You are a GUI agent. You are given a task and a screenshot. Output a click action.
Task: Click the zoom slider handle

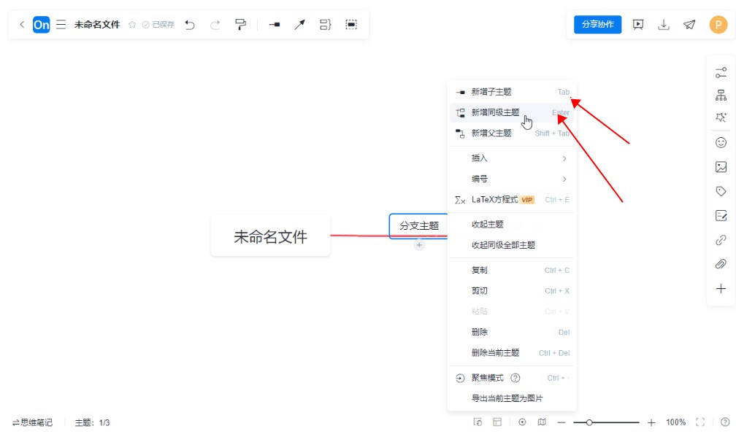coord(589,422)
